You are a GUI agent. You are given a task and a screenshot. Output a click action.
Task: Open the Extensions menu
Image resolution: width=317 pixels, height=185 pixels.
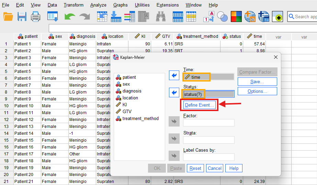tap(168, 5)
